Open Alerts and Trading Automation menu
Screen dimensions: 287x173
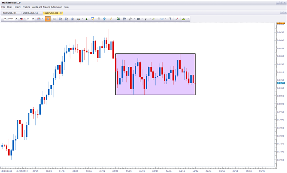pos(47,7)
